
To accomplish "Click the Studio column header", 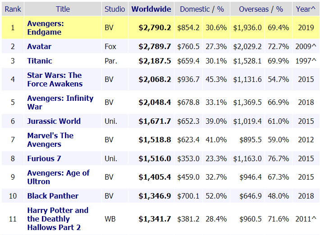I will [x=114, y=9].
